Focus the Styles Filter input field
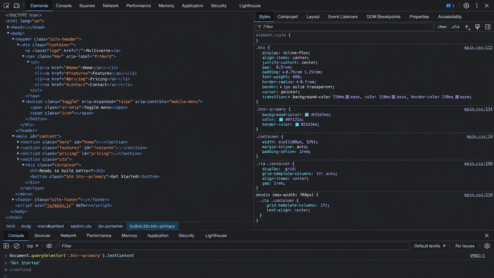Image resolution: width=494 pixels, height=278 pixels. (344, 27)
